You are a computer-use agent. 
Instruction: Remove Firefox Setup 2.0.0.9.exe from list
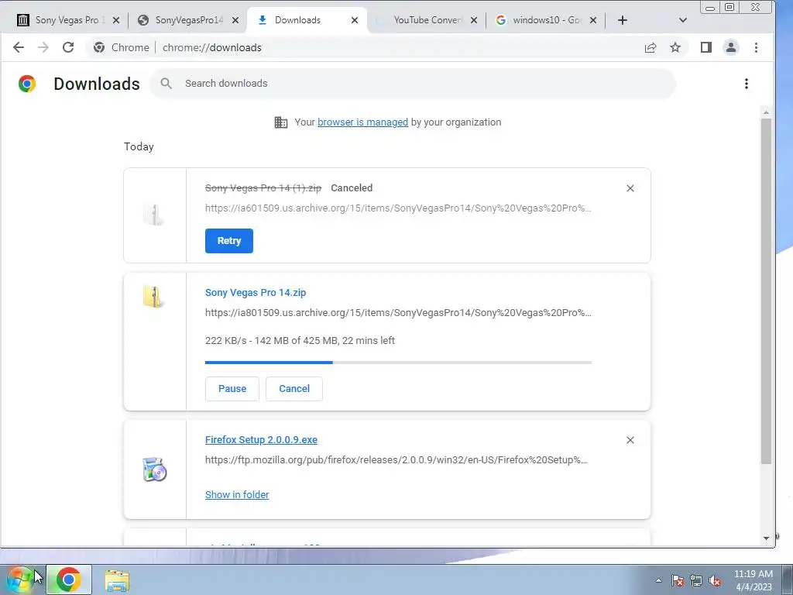630,440
